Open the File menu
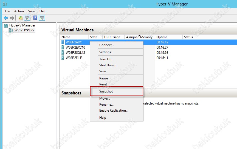Image resolution: width=237 pixels, height=149 pixels. (7, 11)
